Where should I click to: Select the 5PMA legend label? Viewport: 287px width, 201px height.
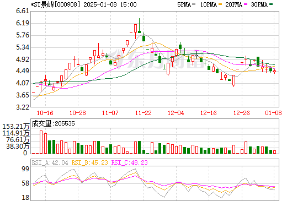point(184,4)
